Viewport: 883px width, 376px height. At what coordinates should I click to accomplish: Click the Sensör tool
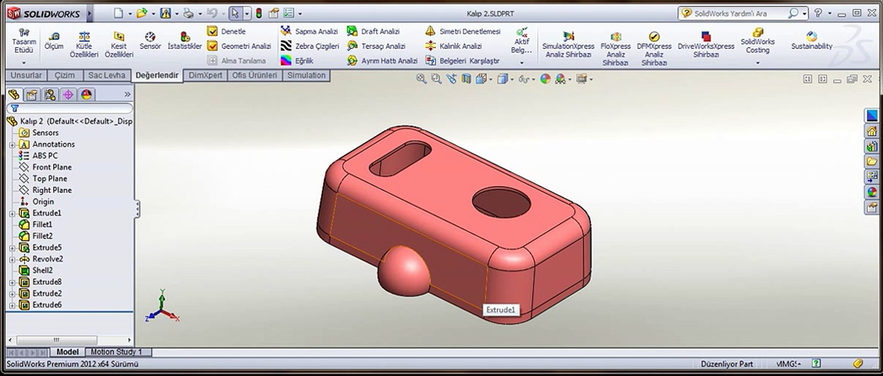[x=150, y=41]
